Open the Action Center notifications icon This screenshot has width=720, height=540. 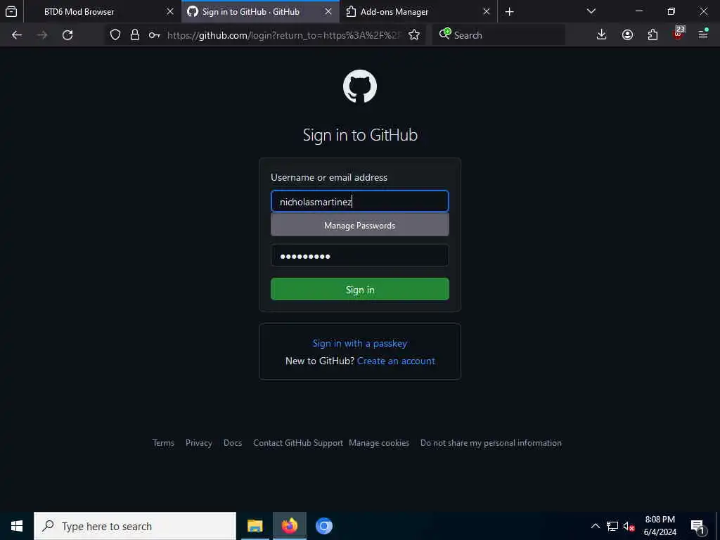pyautogui.click(x=698, y=526)
